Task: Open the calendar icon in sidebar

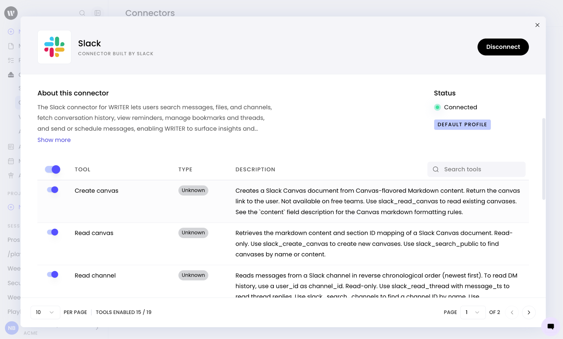Action: click(x=11, y=161)
